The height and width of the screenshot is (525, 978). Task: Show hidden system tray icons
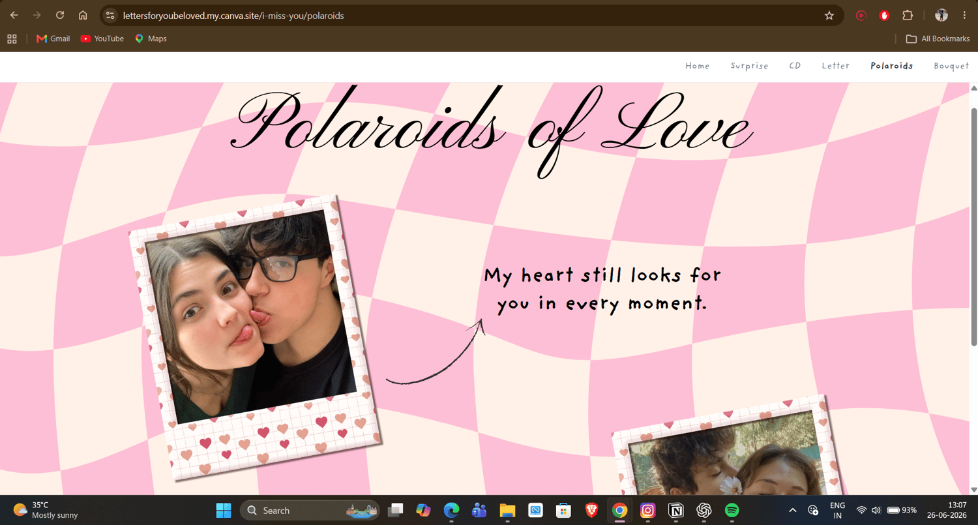(x=792, y=510)
